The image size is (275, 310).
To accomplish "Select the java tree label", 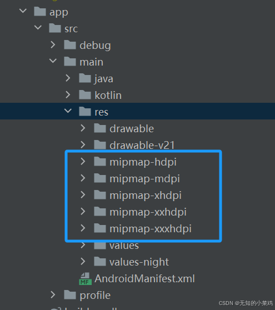I will (103, 79).
